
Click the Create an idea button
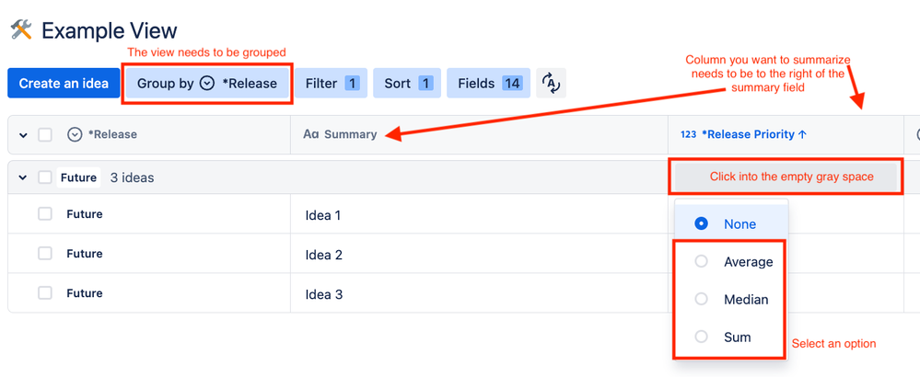click(x=64, y=83)
